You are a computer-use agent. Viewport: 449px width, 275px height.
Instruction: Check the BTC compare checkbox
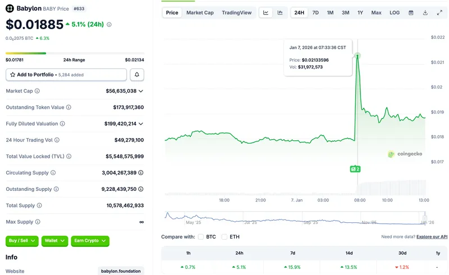[201, 237]
